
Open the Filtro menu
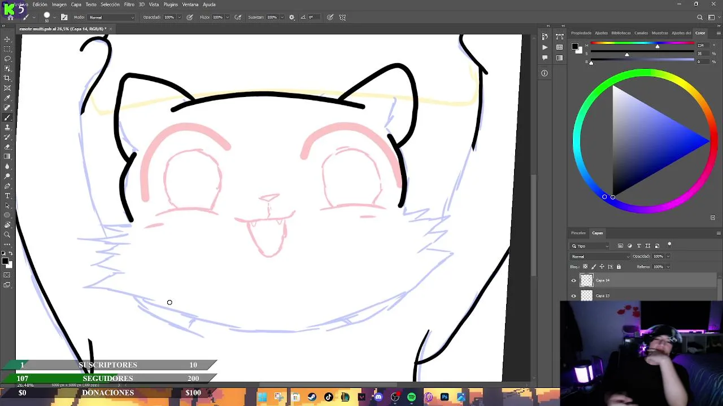[129, 5]
